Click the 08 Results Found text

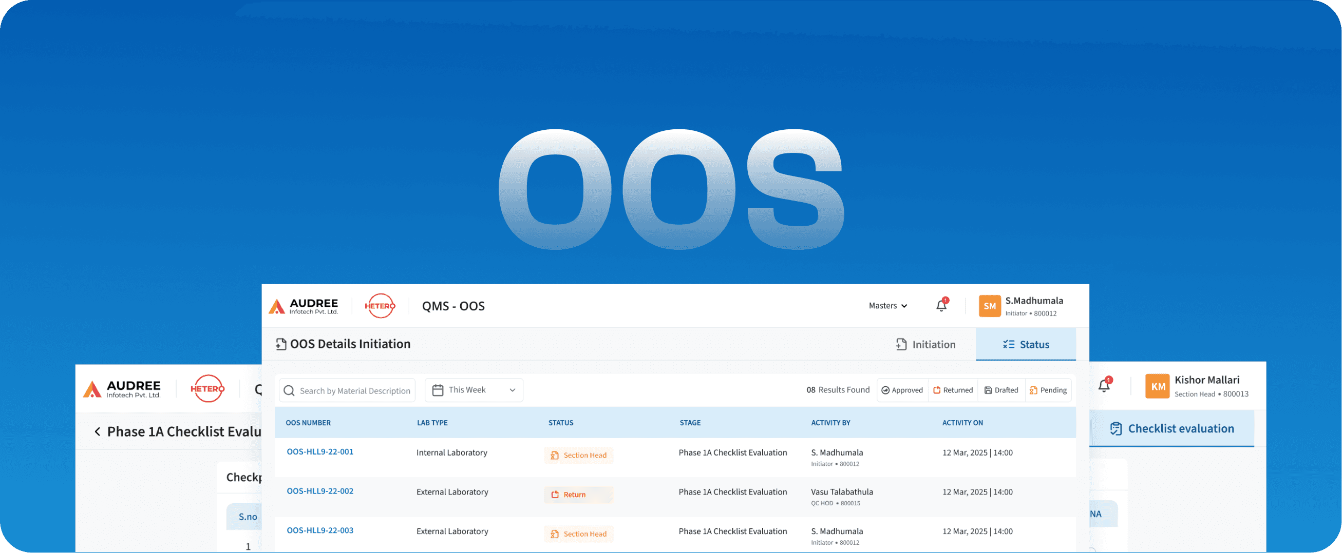pyautogui.click(x=838, y=390)
